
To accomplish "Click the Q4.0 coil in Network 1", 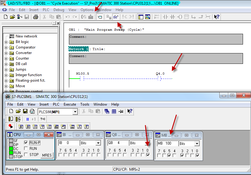I will [x=159, y=79].
